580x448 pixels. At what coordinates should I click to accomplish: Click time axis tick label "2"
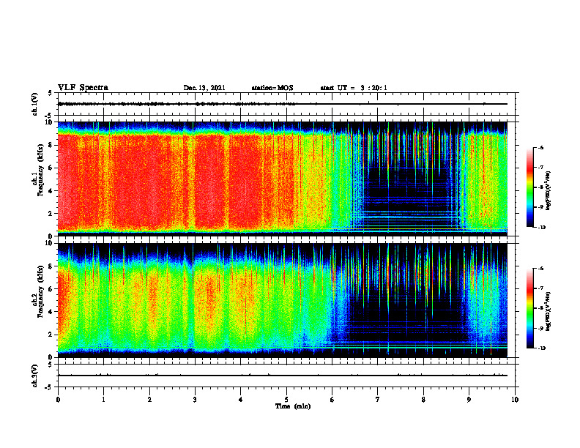(149, 400)
